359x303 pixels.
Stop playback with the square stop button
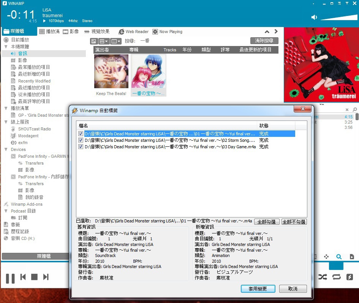click(34, 277)
